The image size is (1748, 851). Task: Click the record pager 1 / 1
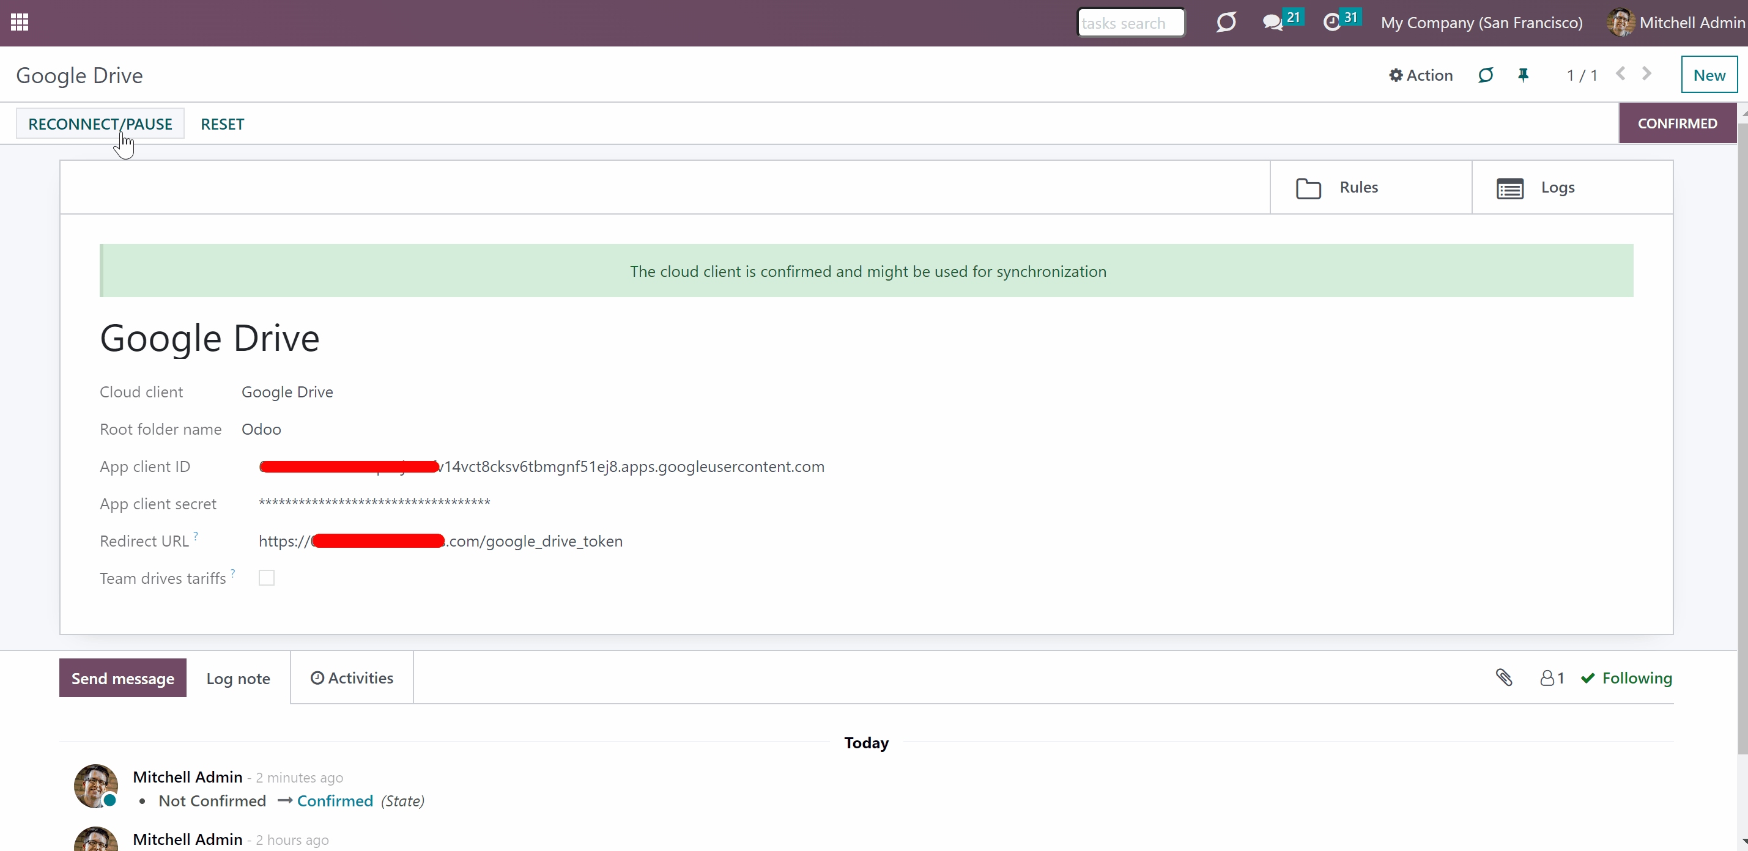coord(1582,75)
